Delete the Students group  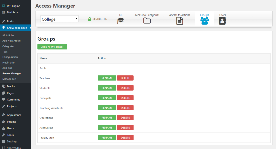tap(125, 88)
